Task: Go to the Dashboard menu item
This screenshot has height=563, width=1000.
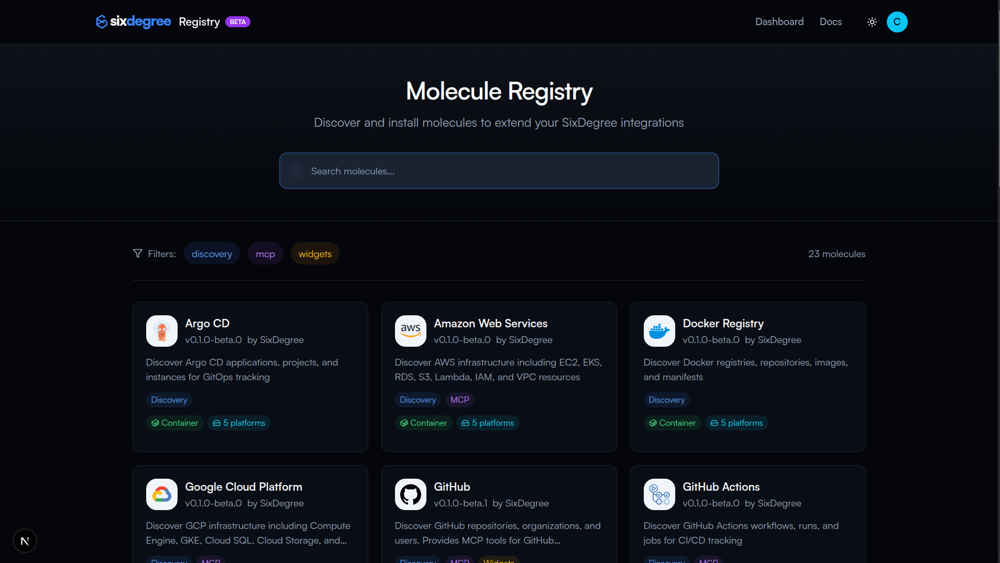Action: click(779, 21)
